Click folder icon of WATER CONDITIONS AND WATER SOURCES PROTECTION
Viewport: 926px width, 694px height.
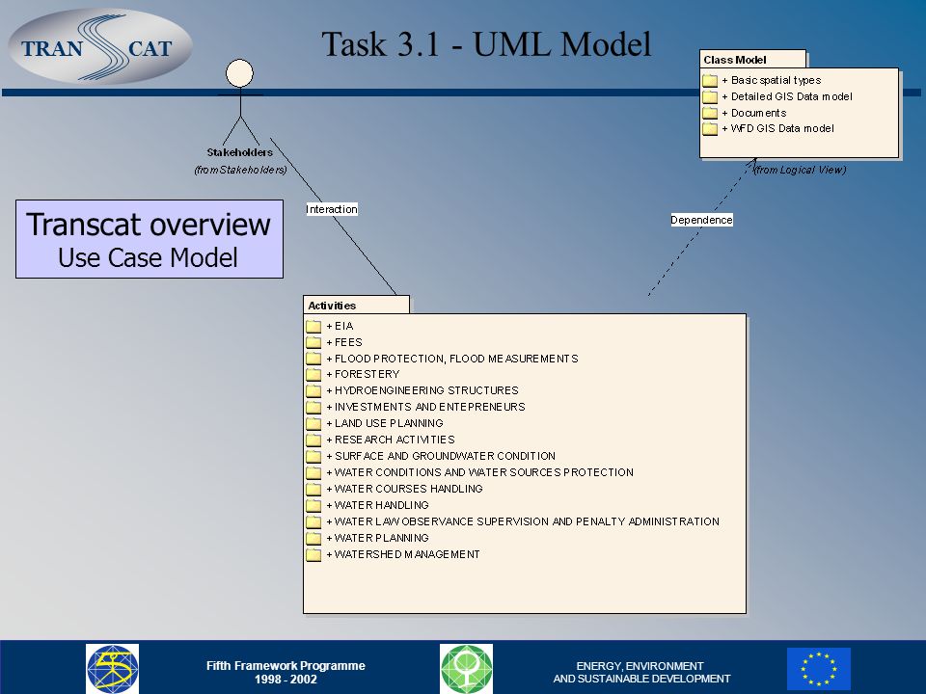pyautogui.click(x=313, y=472)
